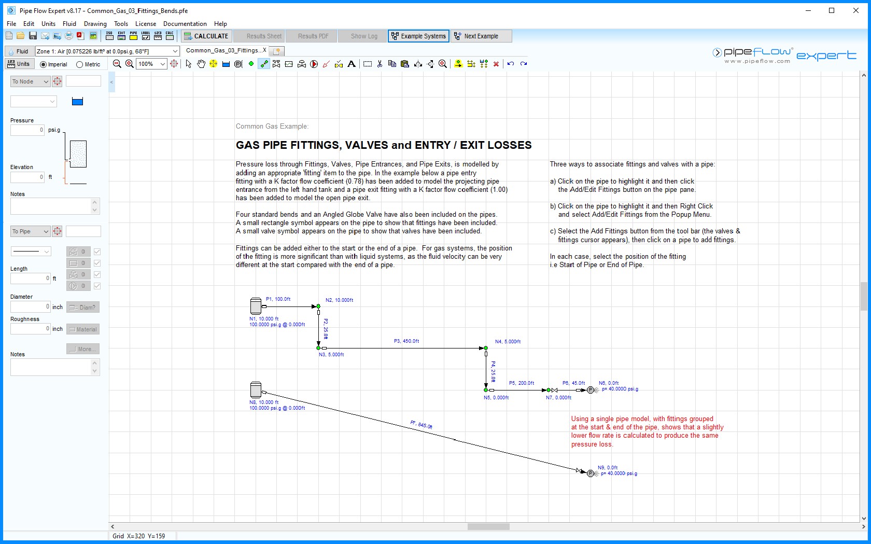Click the scissors cut icon
Viewport: 871px width, 544px height.
pos(380,64)
